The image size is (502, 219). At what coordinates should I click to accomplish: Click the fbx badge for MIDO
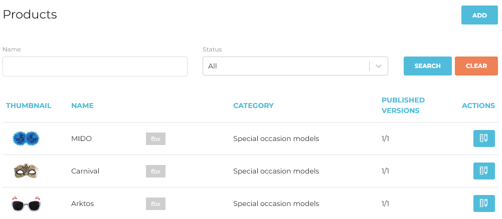[x=155, y=138]
